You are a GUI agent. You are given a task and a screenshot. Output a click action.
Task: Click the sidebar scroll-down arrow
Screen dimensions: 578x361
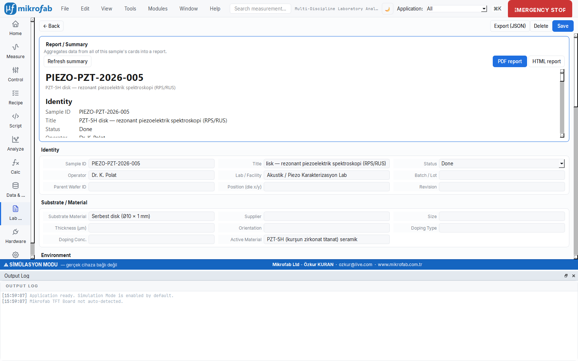[33, 257]
